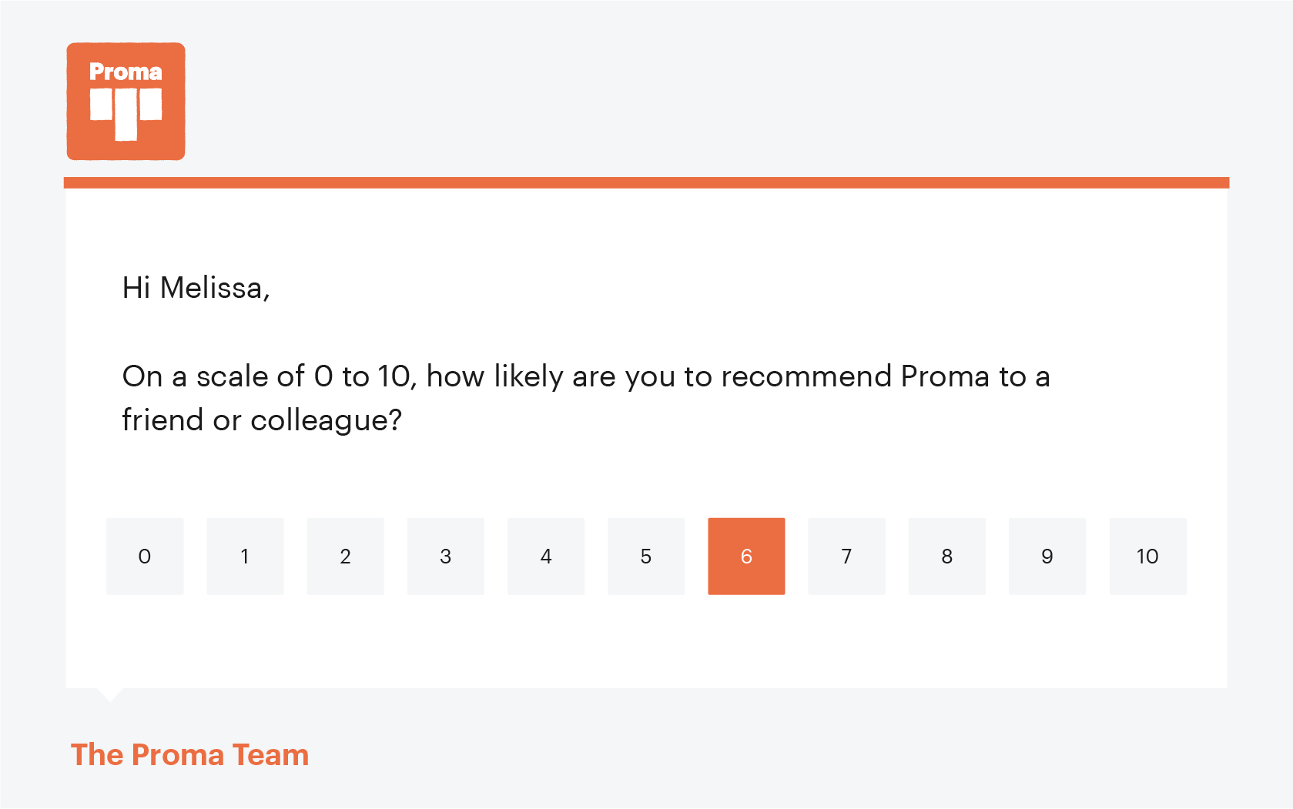
Task: Select rating 4 on the scale
Action: pyautogui.click(x=545, y=556)
